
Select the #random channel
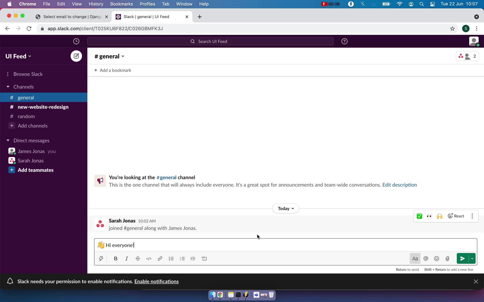click(x=26, y=116)
